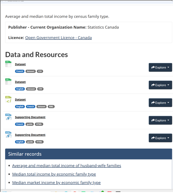This screenshot has height=193, width=173.
Task: Click the XML tag on the third Dataset row
Action: point(51,107)
